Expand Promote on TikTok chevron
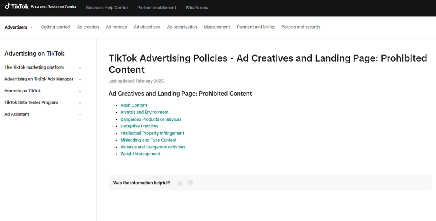436x221 pixels. tap(80, 91)
